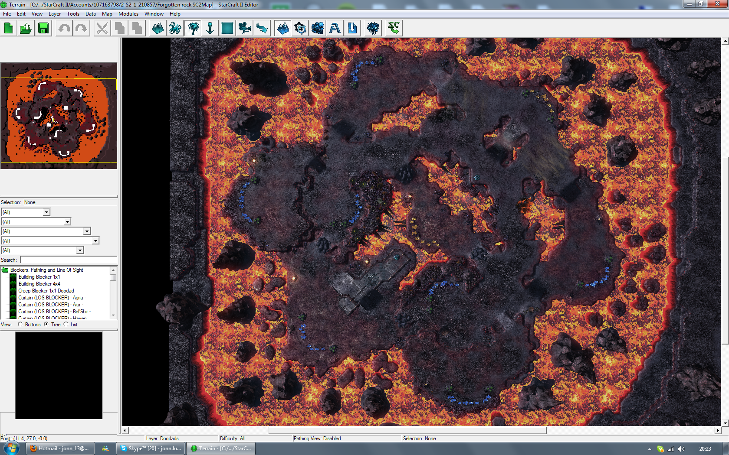Open the fourth (All) filter dropdown
The image size is (729, 455).
point(95,241)
